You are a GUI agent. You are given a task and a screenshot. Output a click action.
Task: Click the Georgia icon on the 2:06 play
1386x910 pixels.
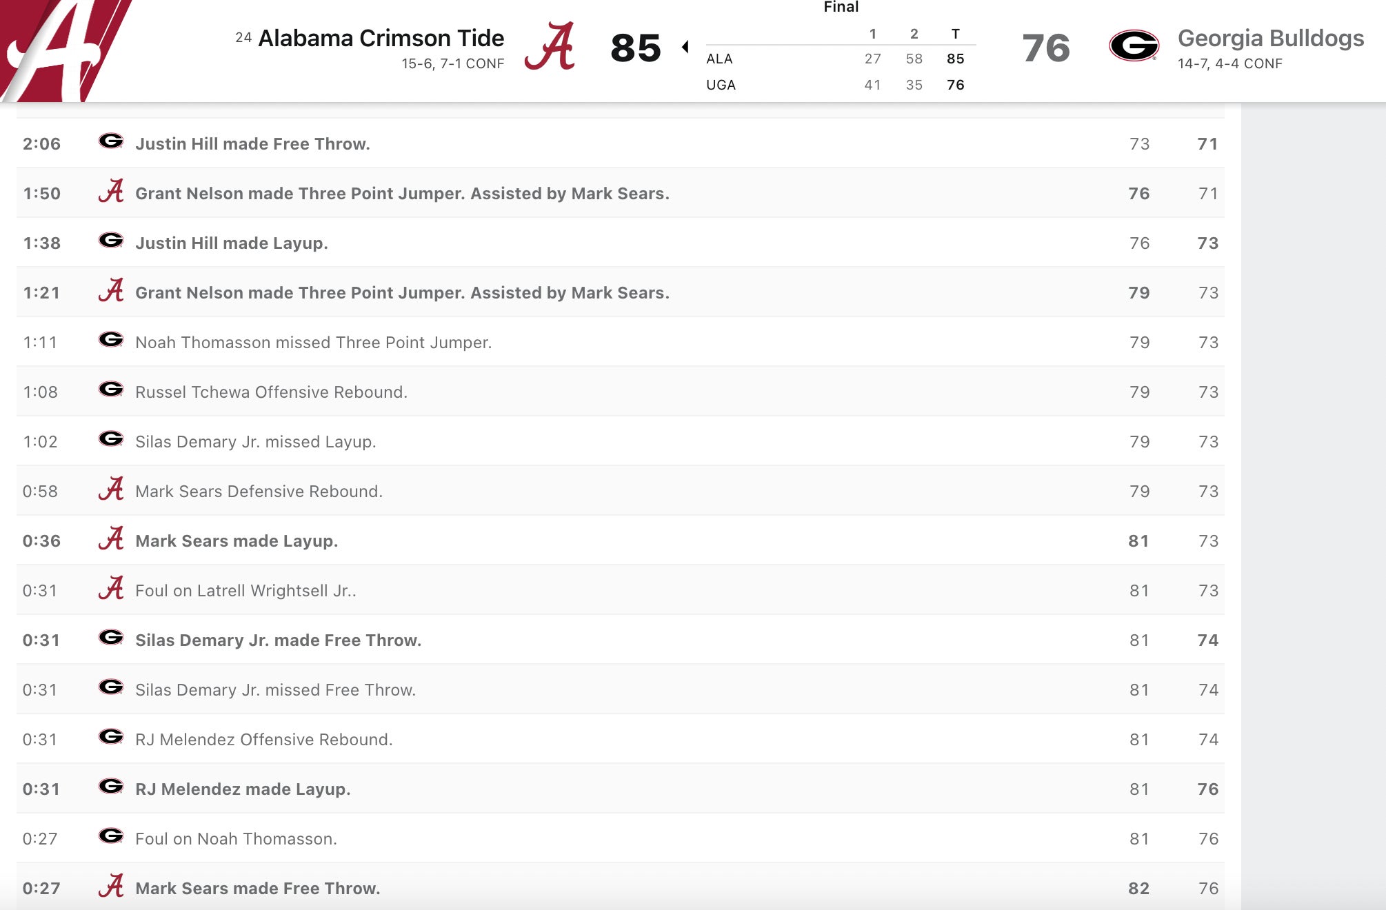[x=111, y=141]
